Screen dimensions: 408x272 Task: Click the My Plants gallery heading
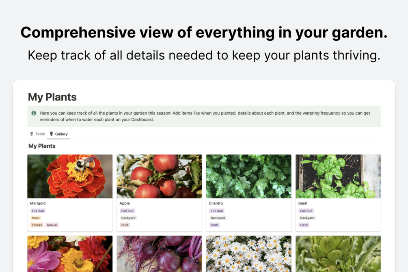pyautogui.click(x=42, y=146)
